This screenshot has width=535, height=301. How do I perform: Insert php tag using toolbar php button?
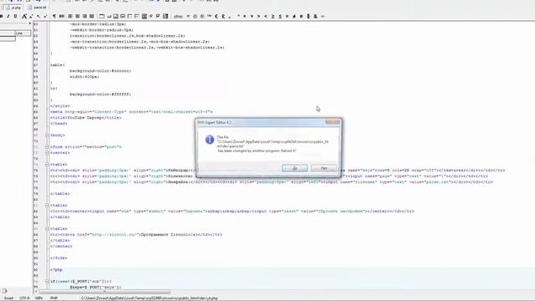point(178,16)
